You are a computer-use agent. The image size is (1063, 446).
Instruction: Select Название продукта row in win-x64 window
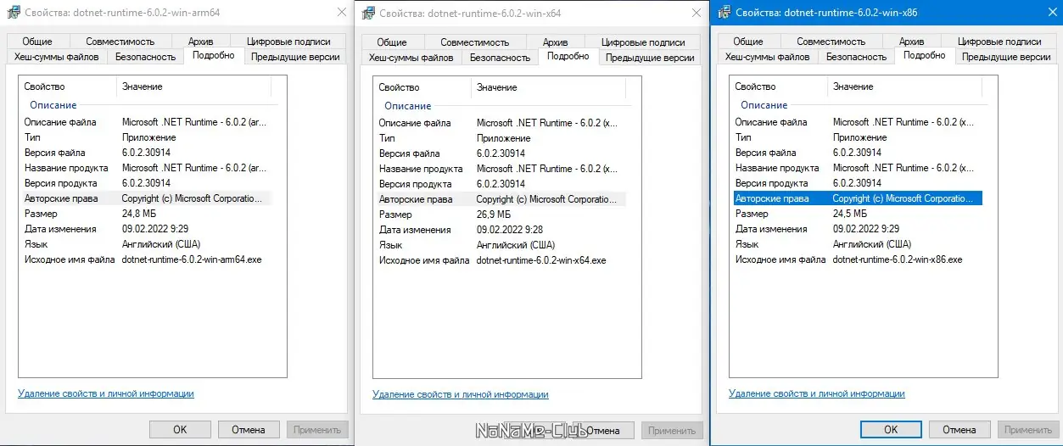coord(500,169)
